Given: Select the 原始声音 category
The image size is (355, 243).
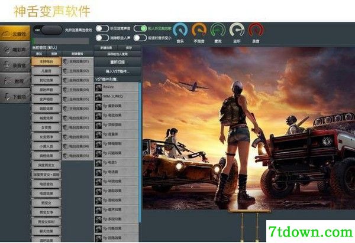Looking at the screenshot, I should [x=46, y=90].
